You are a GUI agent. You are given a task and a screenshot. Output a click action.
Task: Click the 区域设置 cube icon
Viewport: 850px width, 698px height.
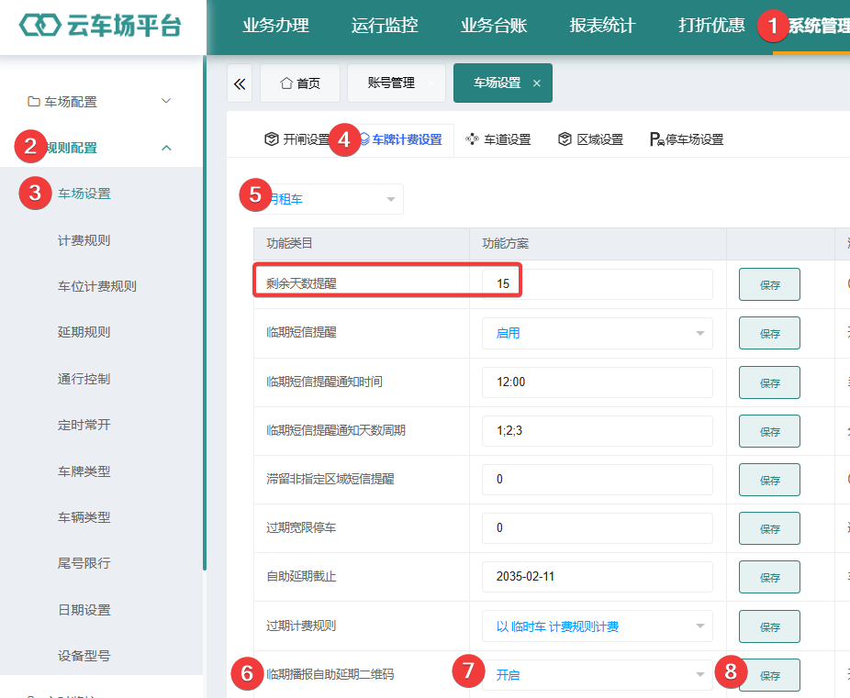click(565, 139)
